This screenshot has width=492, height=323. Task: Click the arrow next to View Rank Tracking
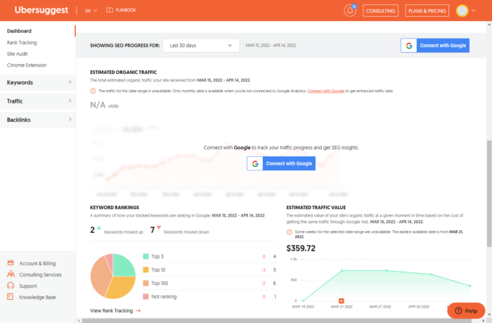point(138,311)
